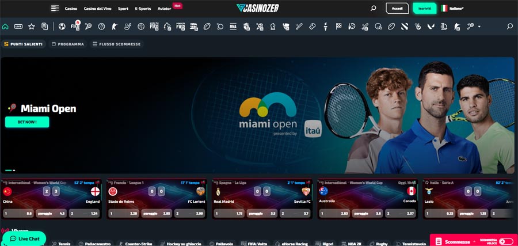Image resolution: width=518 pixels, height=246 pixels.
Task: Toggle Scommessa Veloce switch
Action: point(506,241)
